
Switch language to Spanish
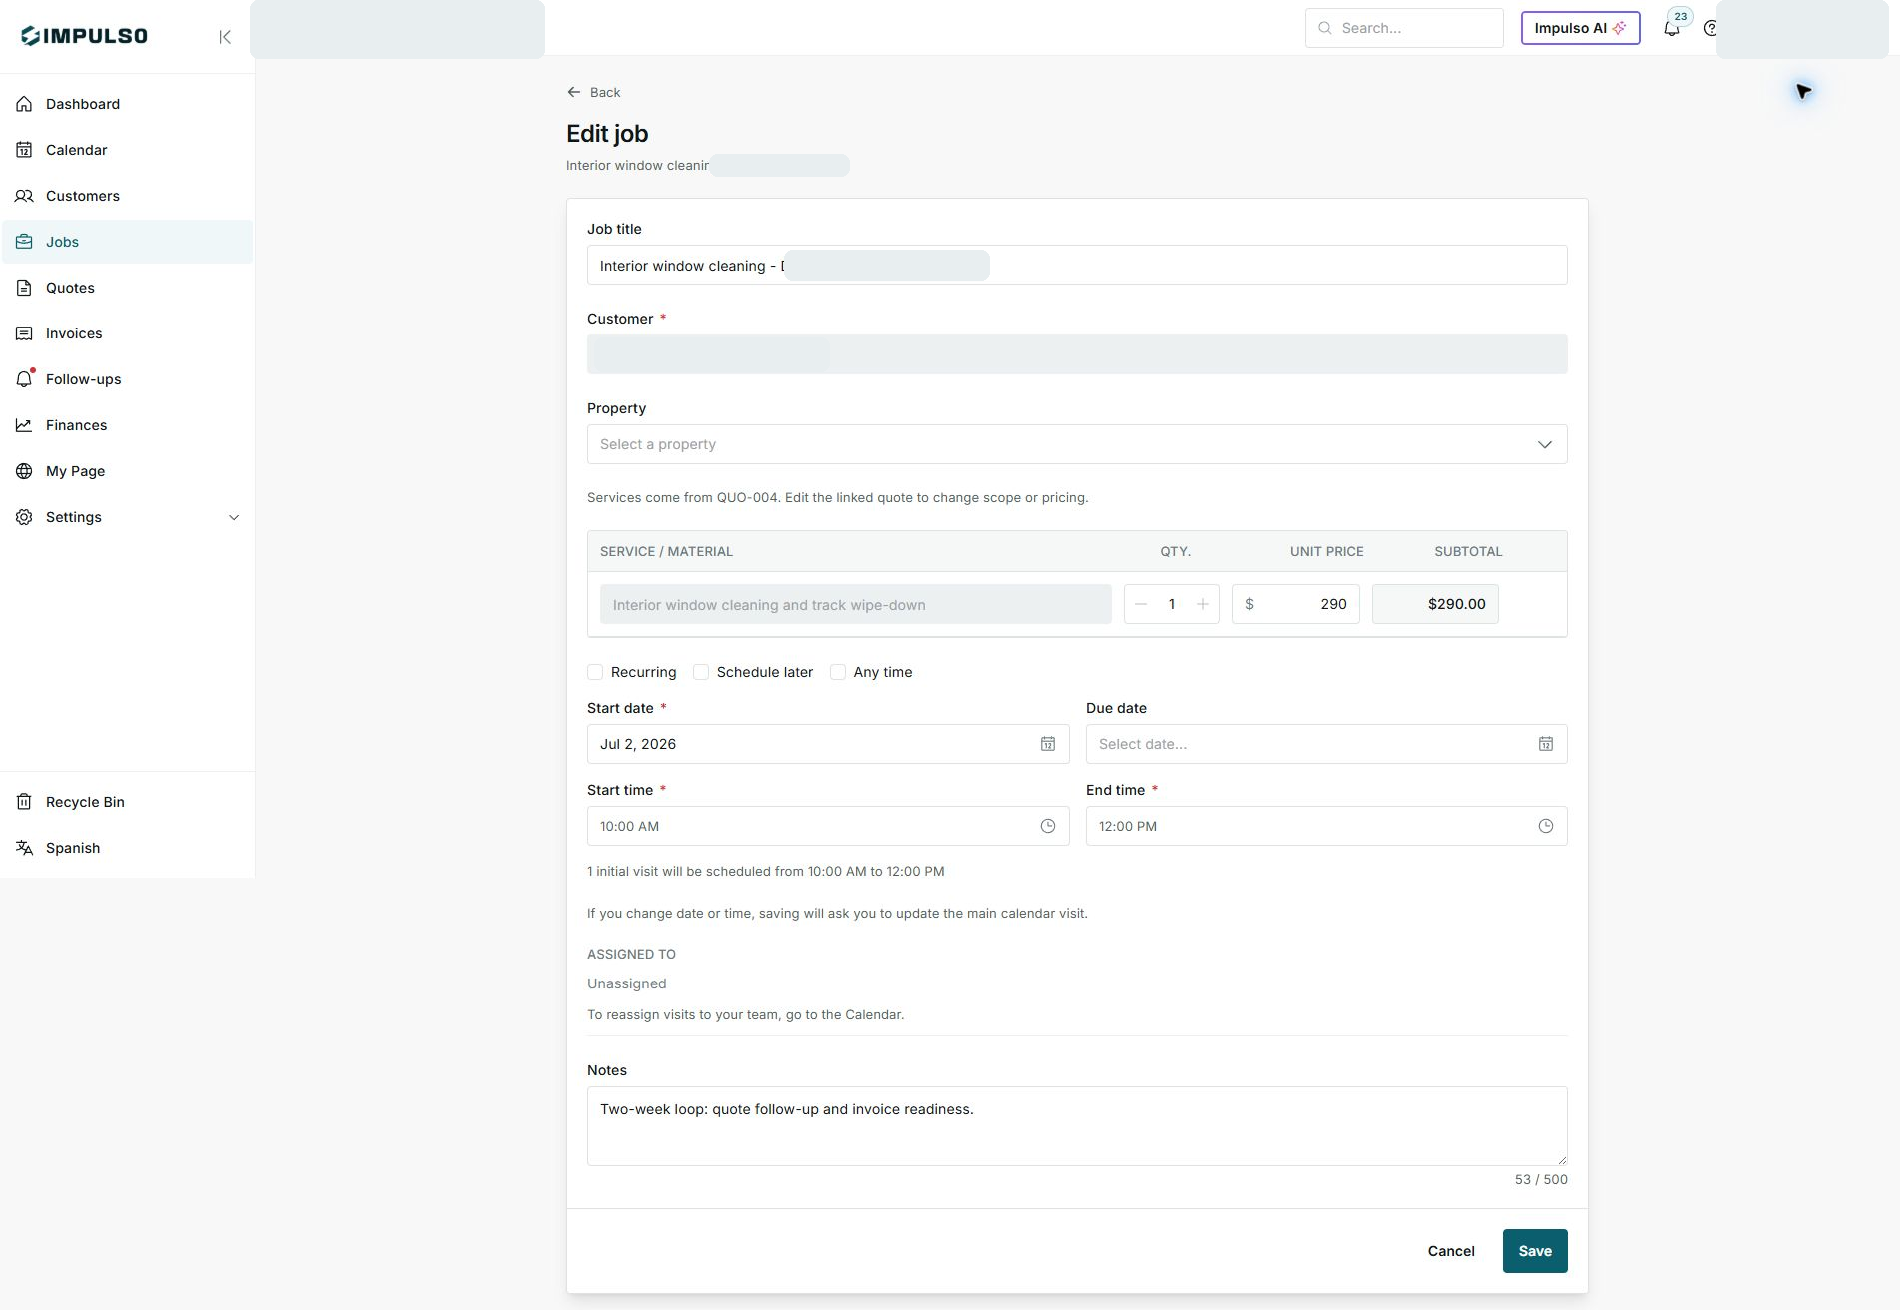[127, 848]
